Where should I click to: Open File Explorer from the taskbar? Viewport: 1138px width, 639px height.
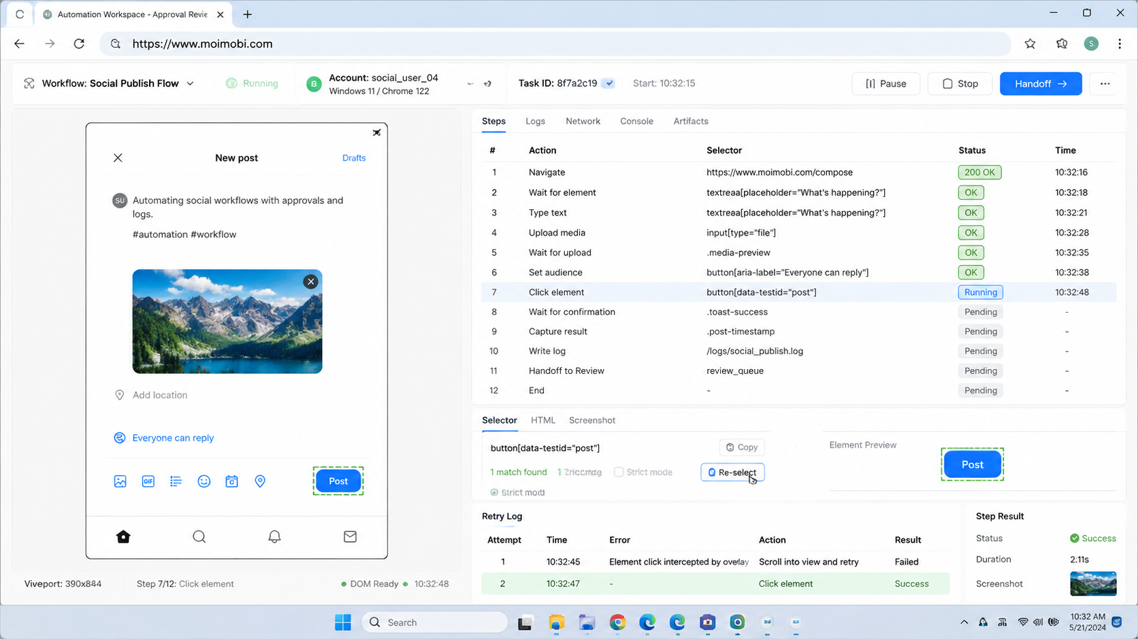[x=557, y=622]
